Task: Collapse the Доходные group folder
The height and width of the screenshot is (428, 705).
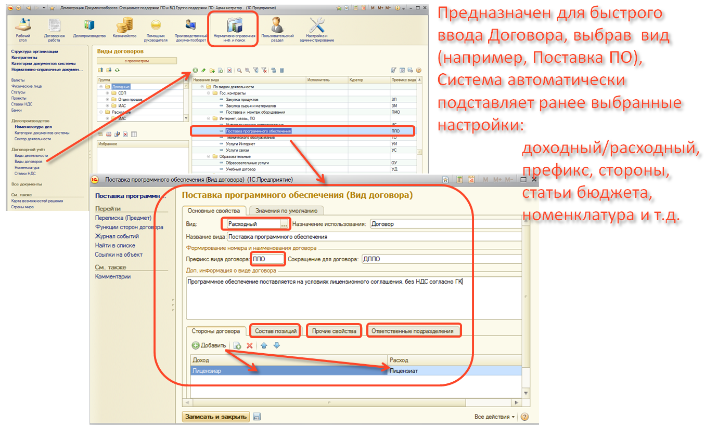Action: coord(101,86)
